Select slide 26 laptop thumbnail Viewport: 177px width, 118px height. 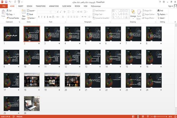[x=32, y=104]
